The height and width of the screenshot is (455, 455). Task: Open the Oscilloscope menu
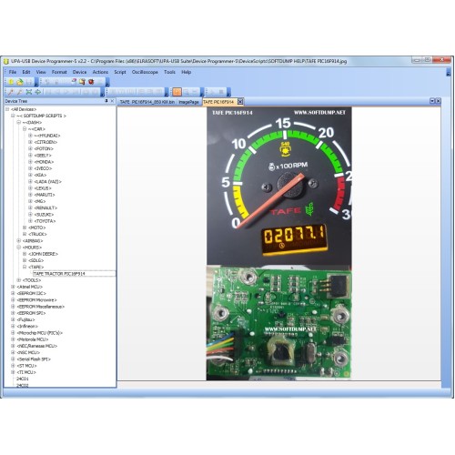point(145,72)
